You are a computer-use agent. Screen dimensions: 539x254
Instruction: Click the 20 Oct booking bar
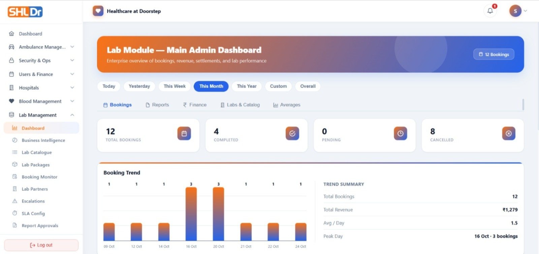pos(218,214)
